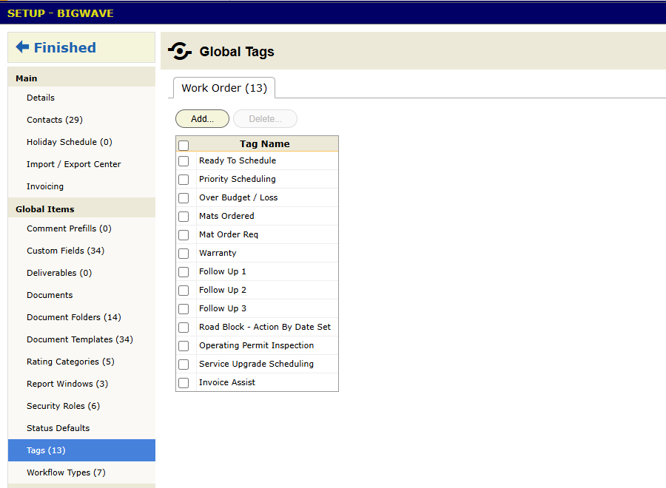Check the Service Upgrade Scheduling checkbox
Screen dimensions: 666x488
click(x=184, y=365)
